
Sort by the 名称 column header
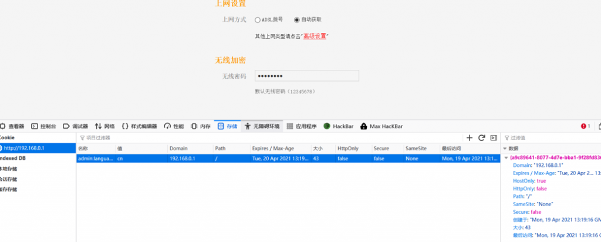pos(96,149)
